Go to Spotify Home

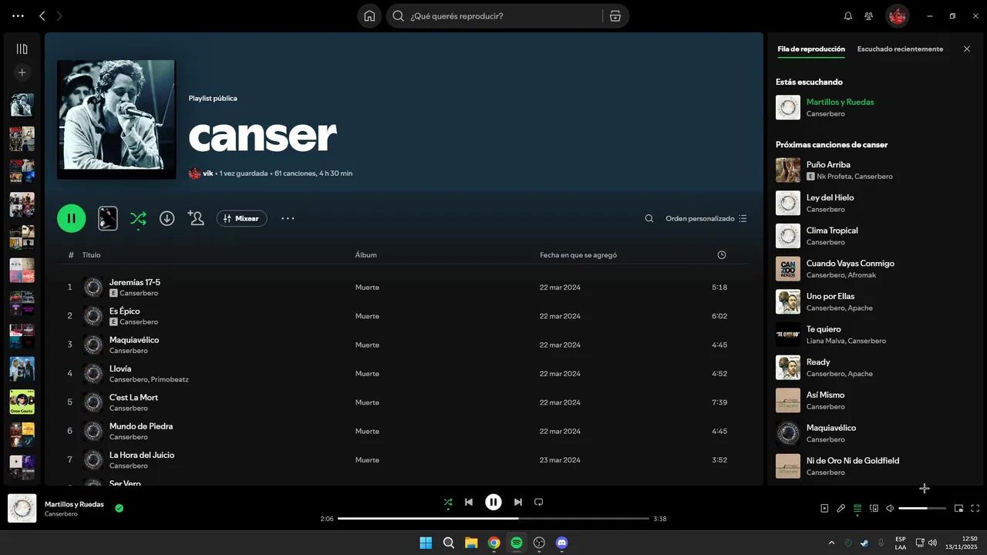pyautogui.click(x=369, y=16)
